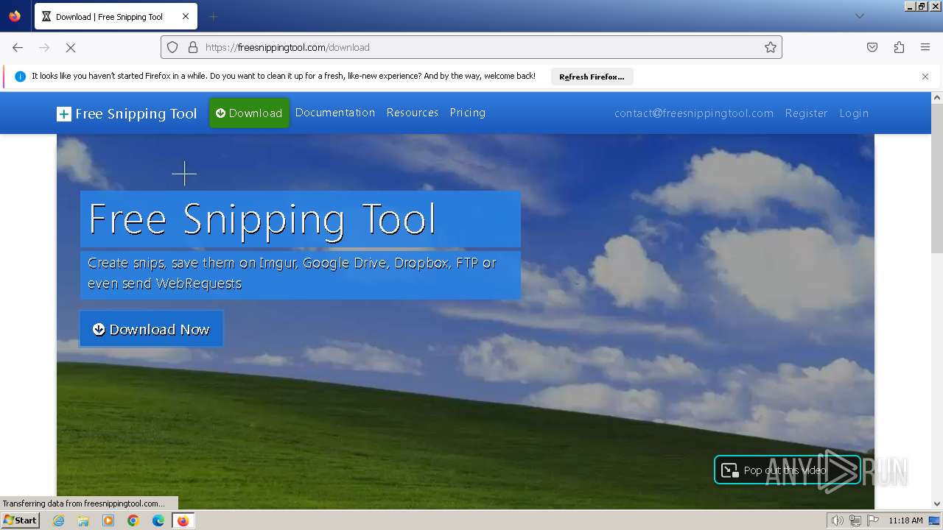Click contact@freesnippingtool.com email link
Viewport: 943px width, 530px height.
pos(694,113)
